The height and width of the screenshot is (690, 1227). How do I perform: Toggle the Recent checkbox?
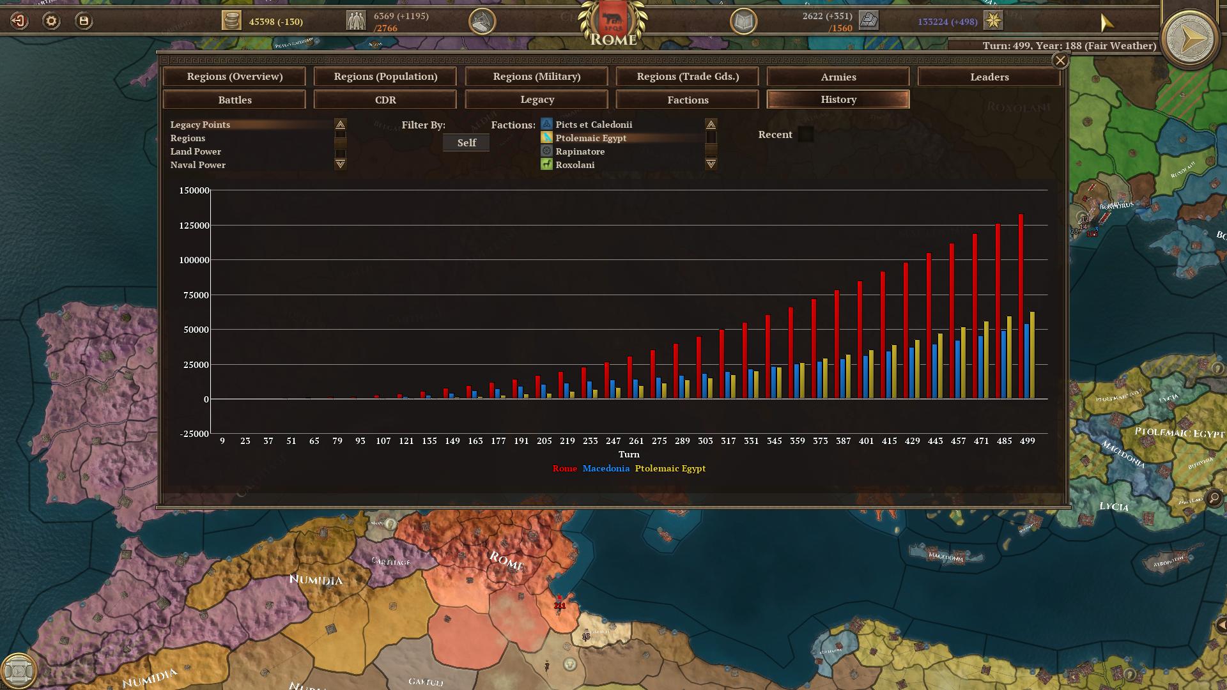[x=806, y=135]
